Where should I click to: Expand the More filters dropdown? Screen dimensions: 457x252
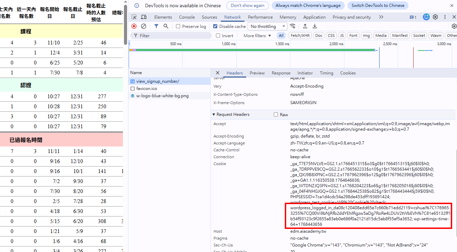click(x=257, y=36)
